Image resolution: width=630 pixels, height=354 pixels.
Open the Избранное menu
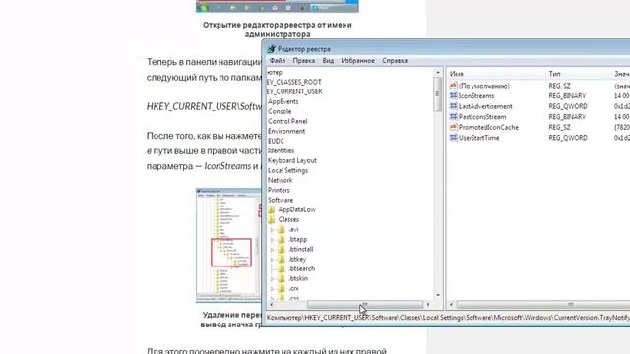tap(357, 61)
